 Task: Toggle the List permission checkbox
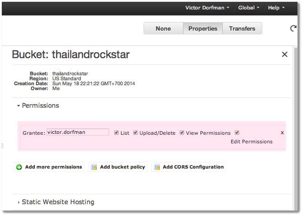pos(116,133)
